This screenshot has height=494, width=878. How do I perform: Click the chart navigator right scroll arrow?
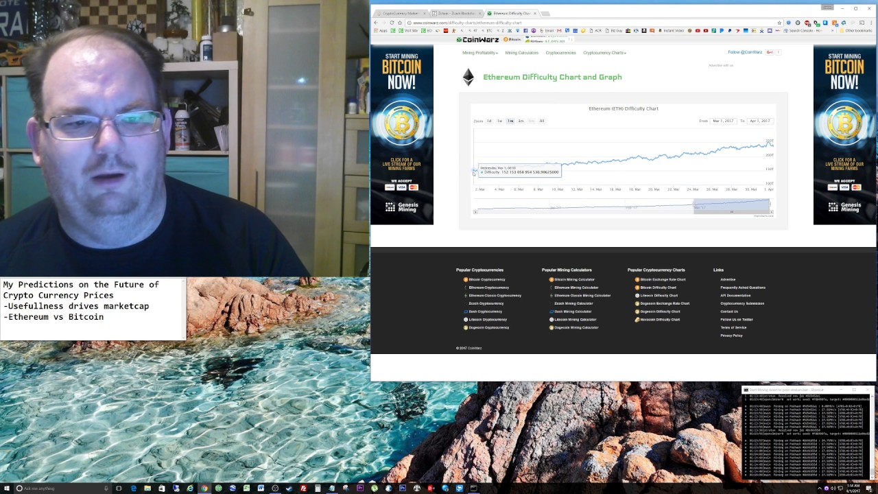771,211
